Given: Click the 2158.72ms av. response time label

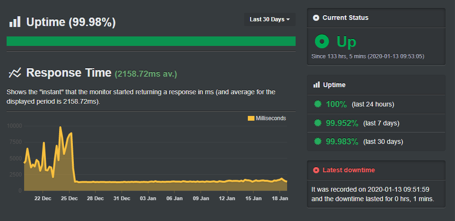Looking at the screenshot, I should (146, 74).
